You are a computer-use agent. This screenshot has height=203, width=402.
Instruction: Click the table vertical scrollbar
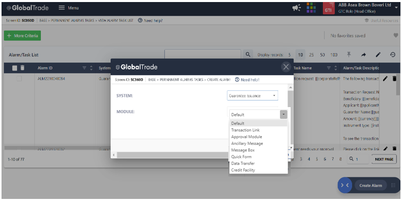coord(398,85)
